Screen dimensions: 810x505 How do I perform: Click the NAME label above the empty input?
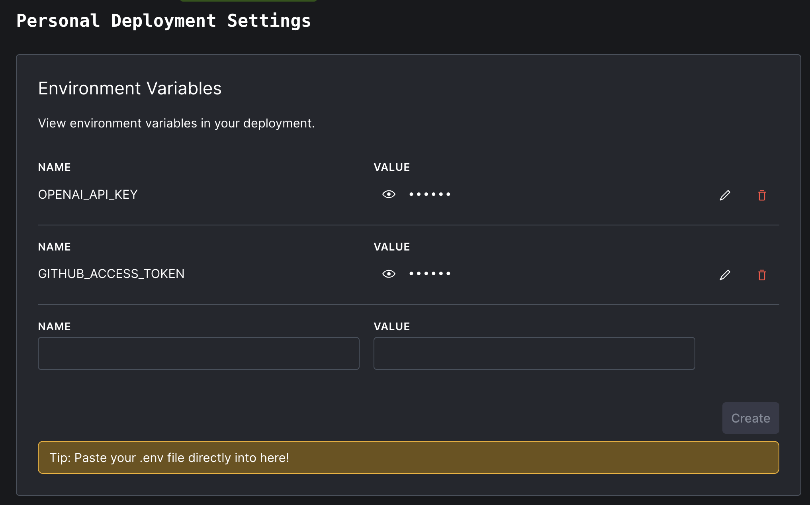pos(54,327)
